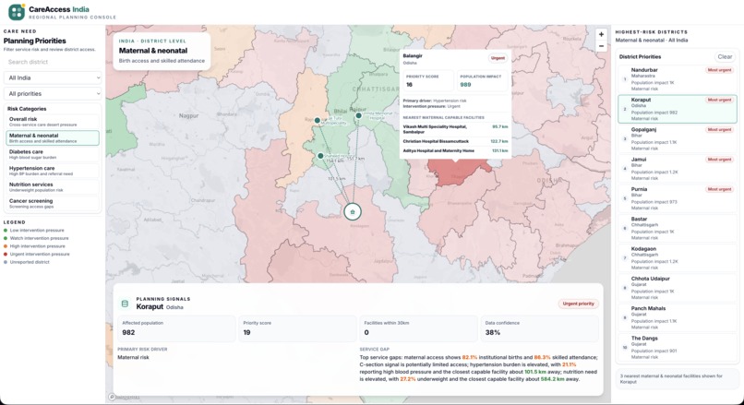The image size is (744, 405).
Task: Click the Facilities within 30km card
Action: 418,328
